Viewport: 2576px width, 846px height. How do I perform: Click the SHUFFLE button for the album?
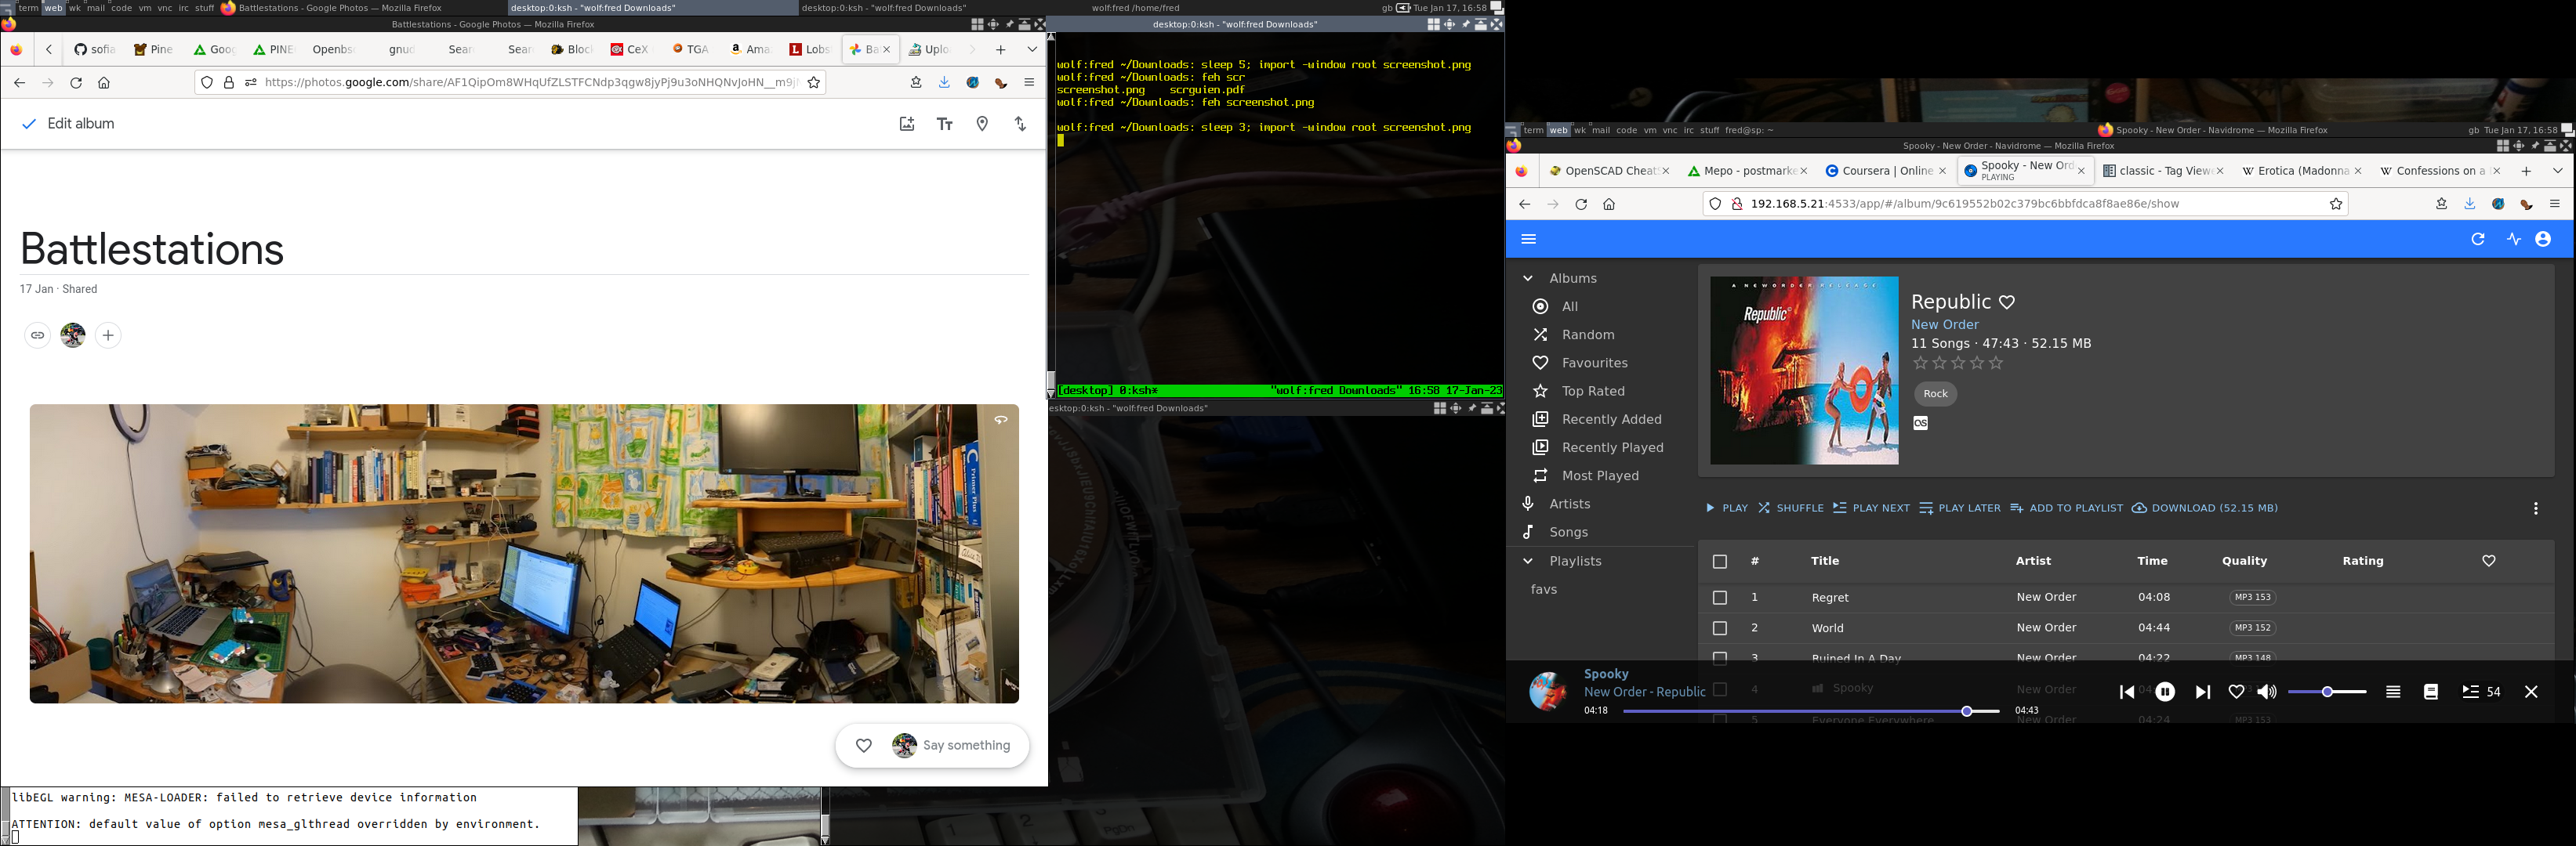tap(1791, 508)
